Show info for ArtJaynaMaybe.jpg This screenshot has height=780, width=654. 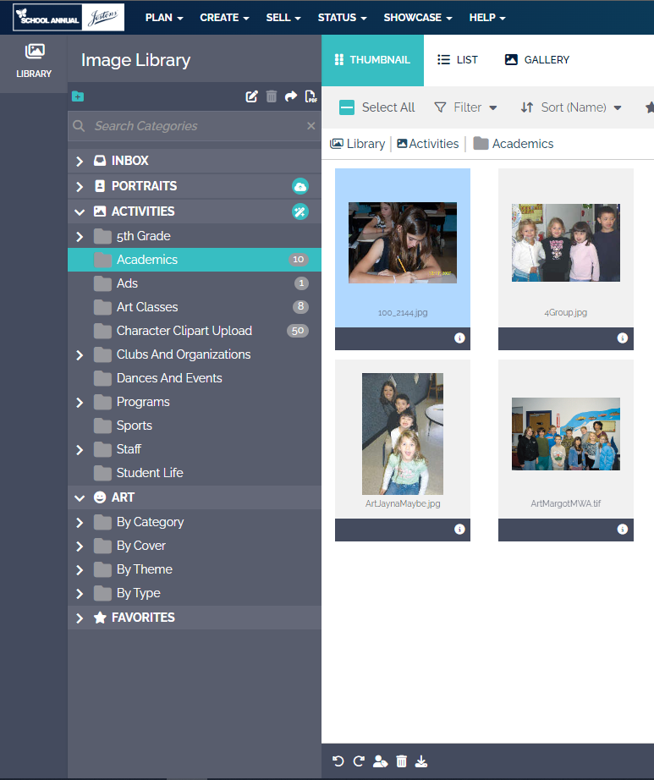[459, 530]
